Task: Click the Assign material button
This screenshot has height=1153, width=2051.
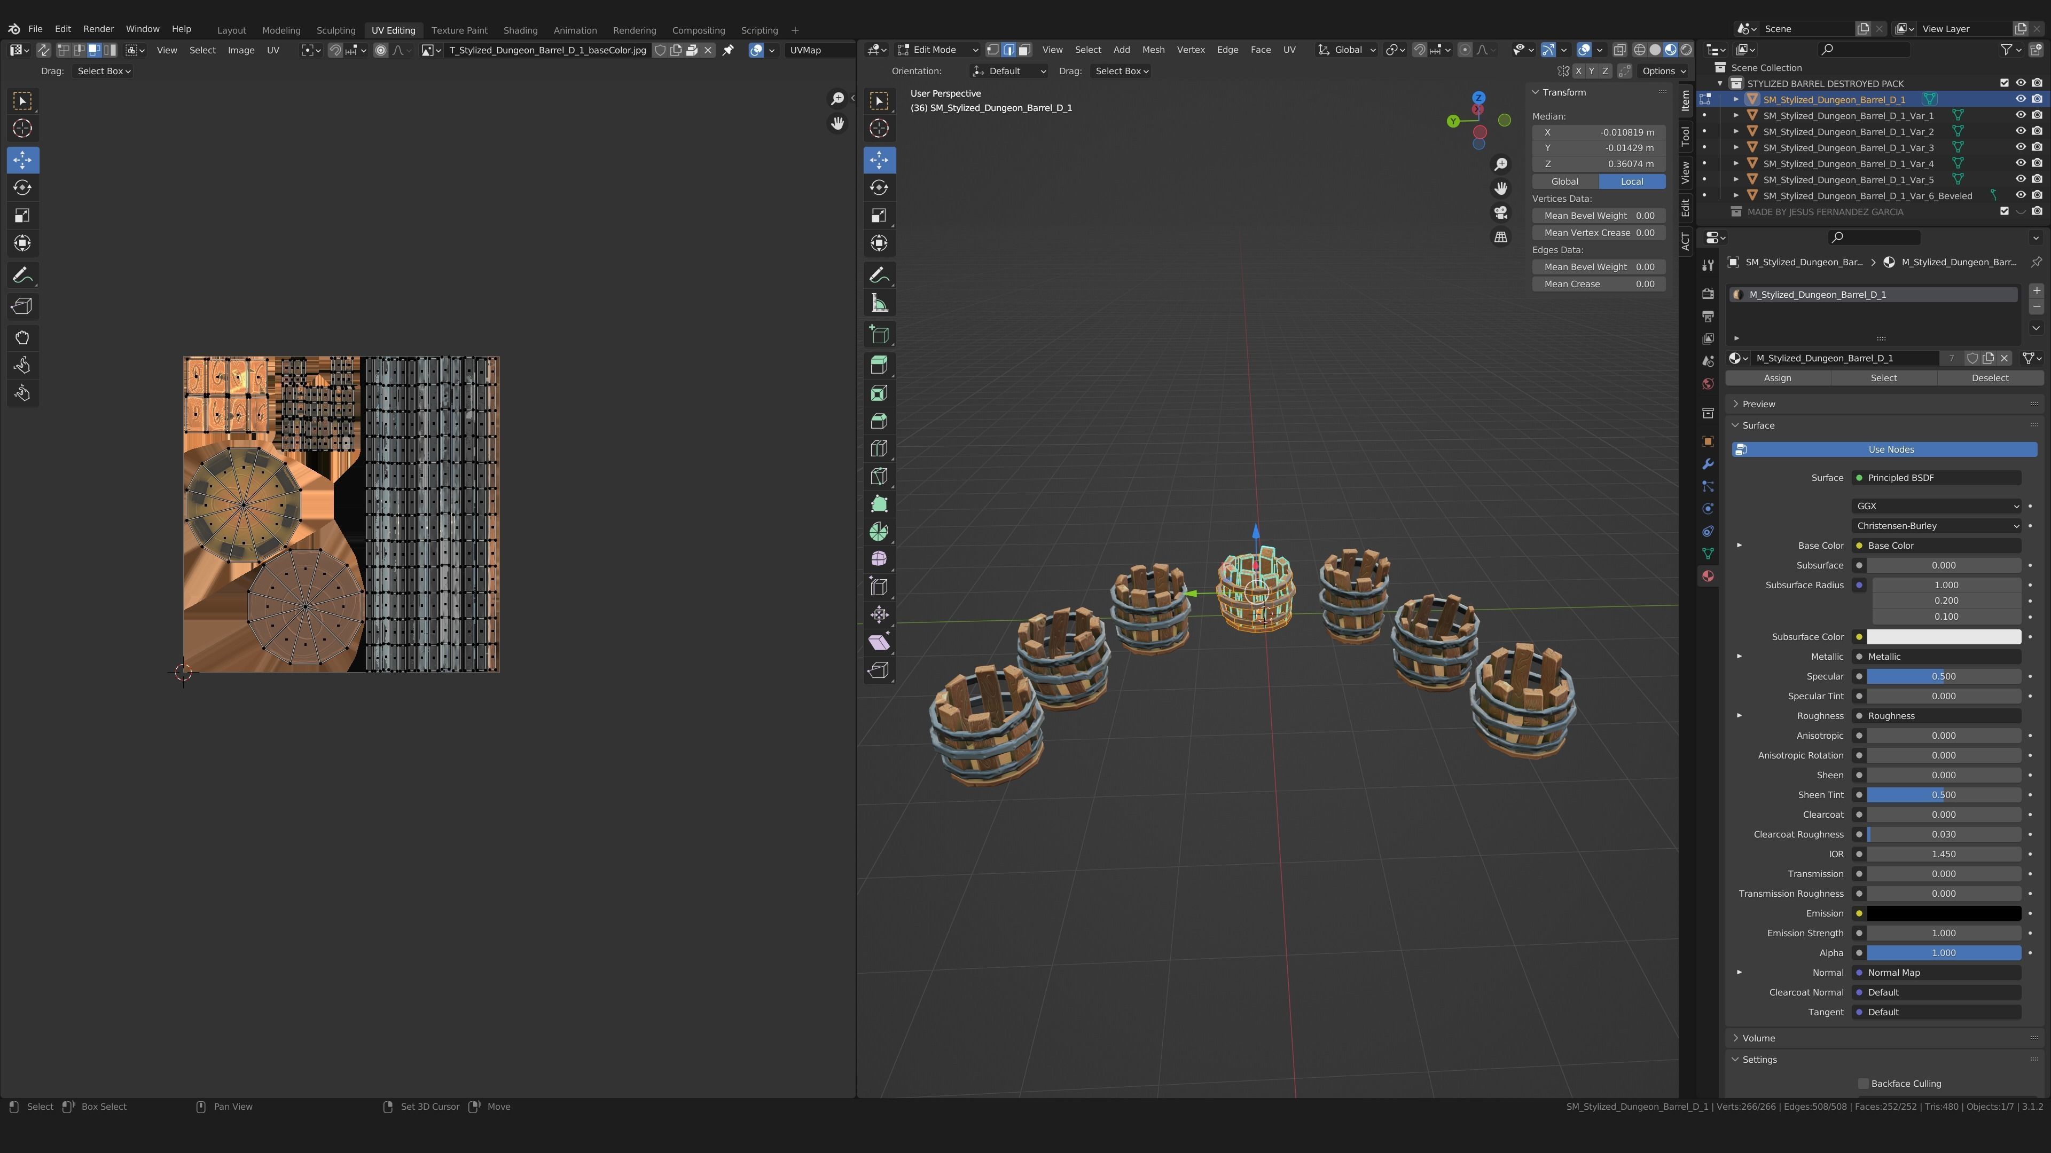Action: (1777, 378)
